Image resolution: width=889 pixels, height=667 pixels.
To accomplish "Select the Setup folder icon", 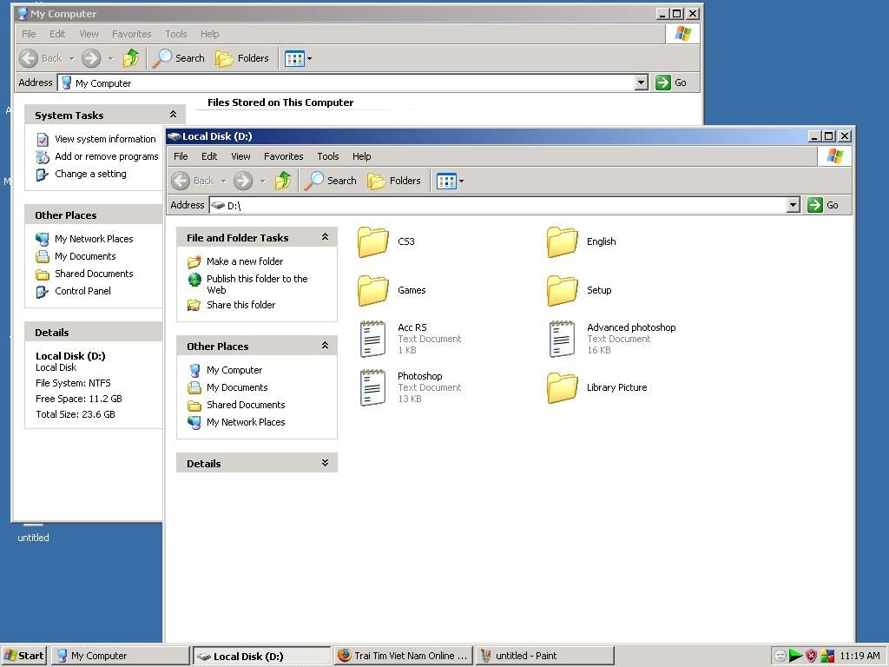I will click(x=563, y=291).
